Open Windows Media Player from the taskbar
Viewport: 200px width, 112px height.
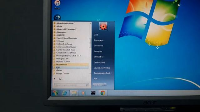[83, 93]
